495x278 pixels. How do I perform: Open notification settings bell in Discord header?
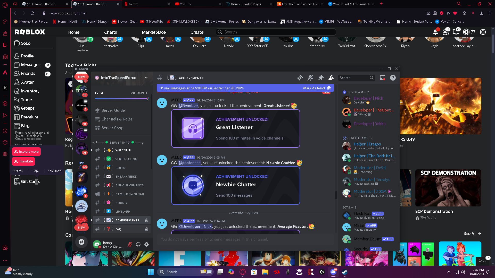click(x=310, y=78)
